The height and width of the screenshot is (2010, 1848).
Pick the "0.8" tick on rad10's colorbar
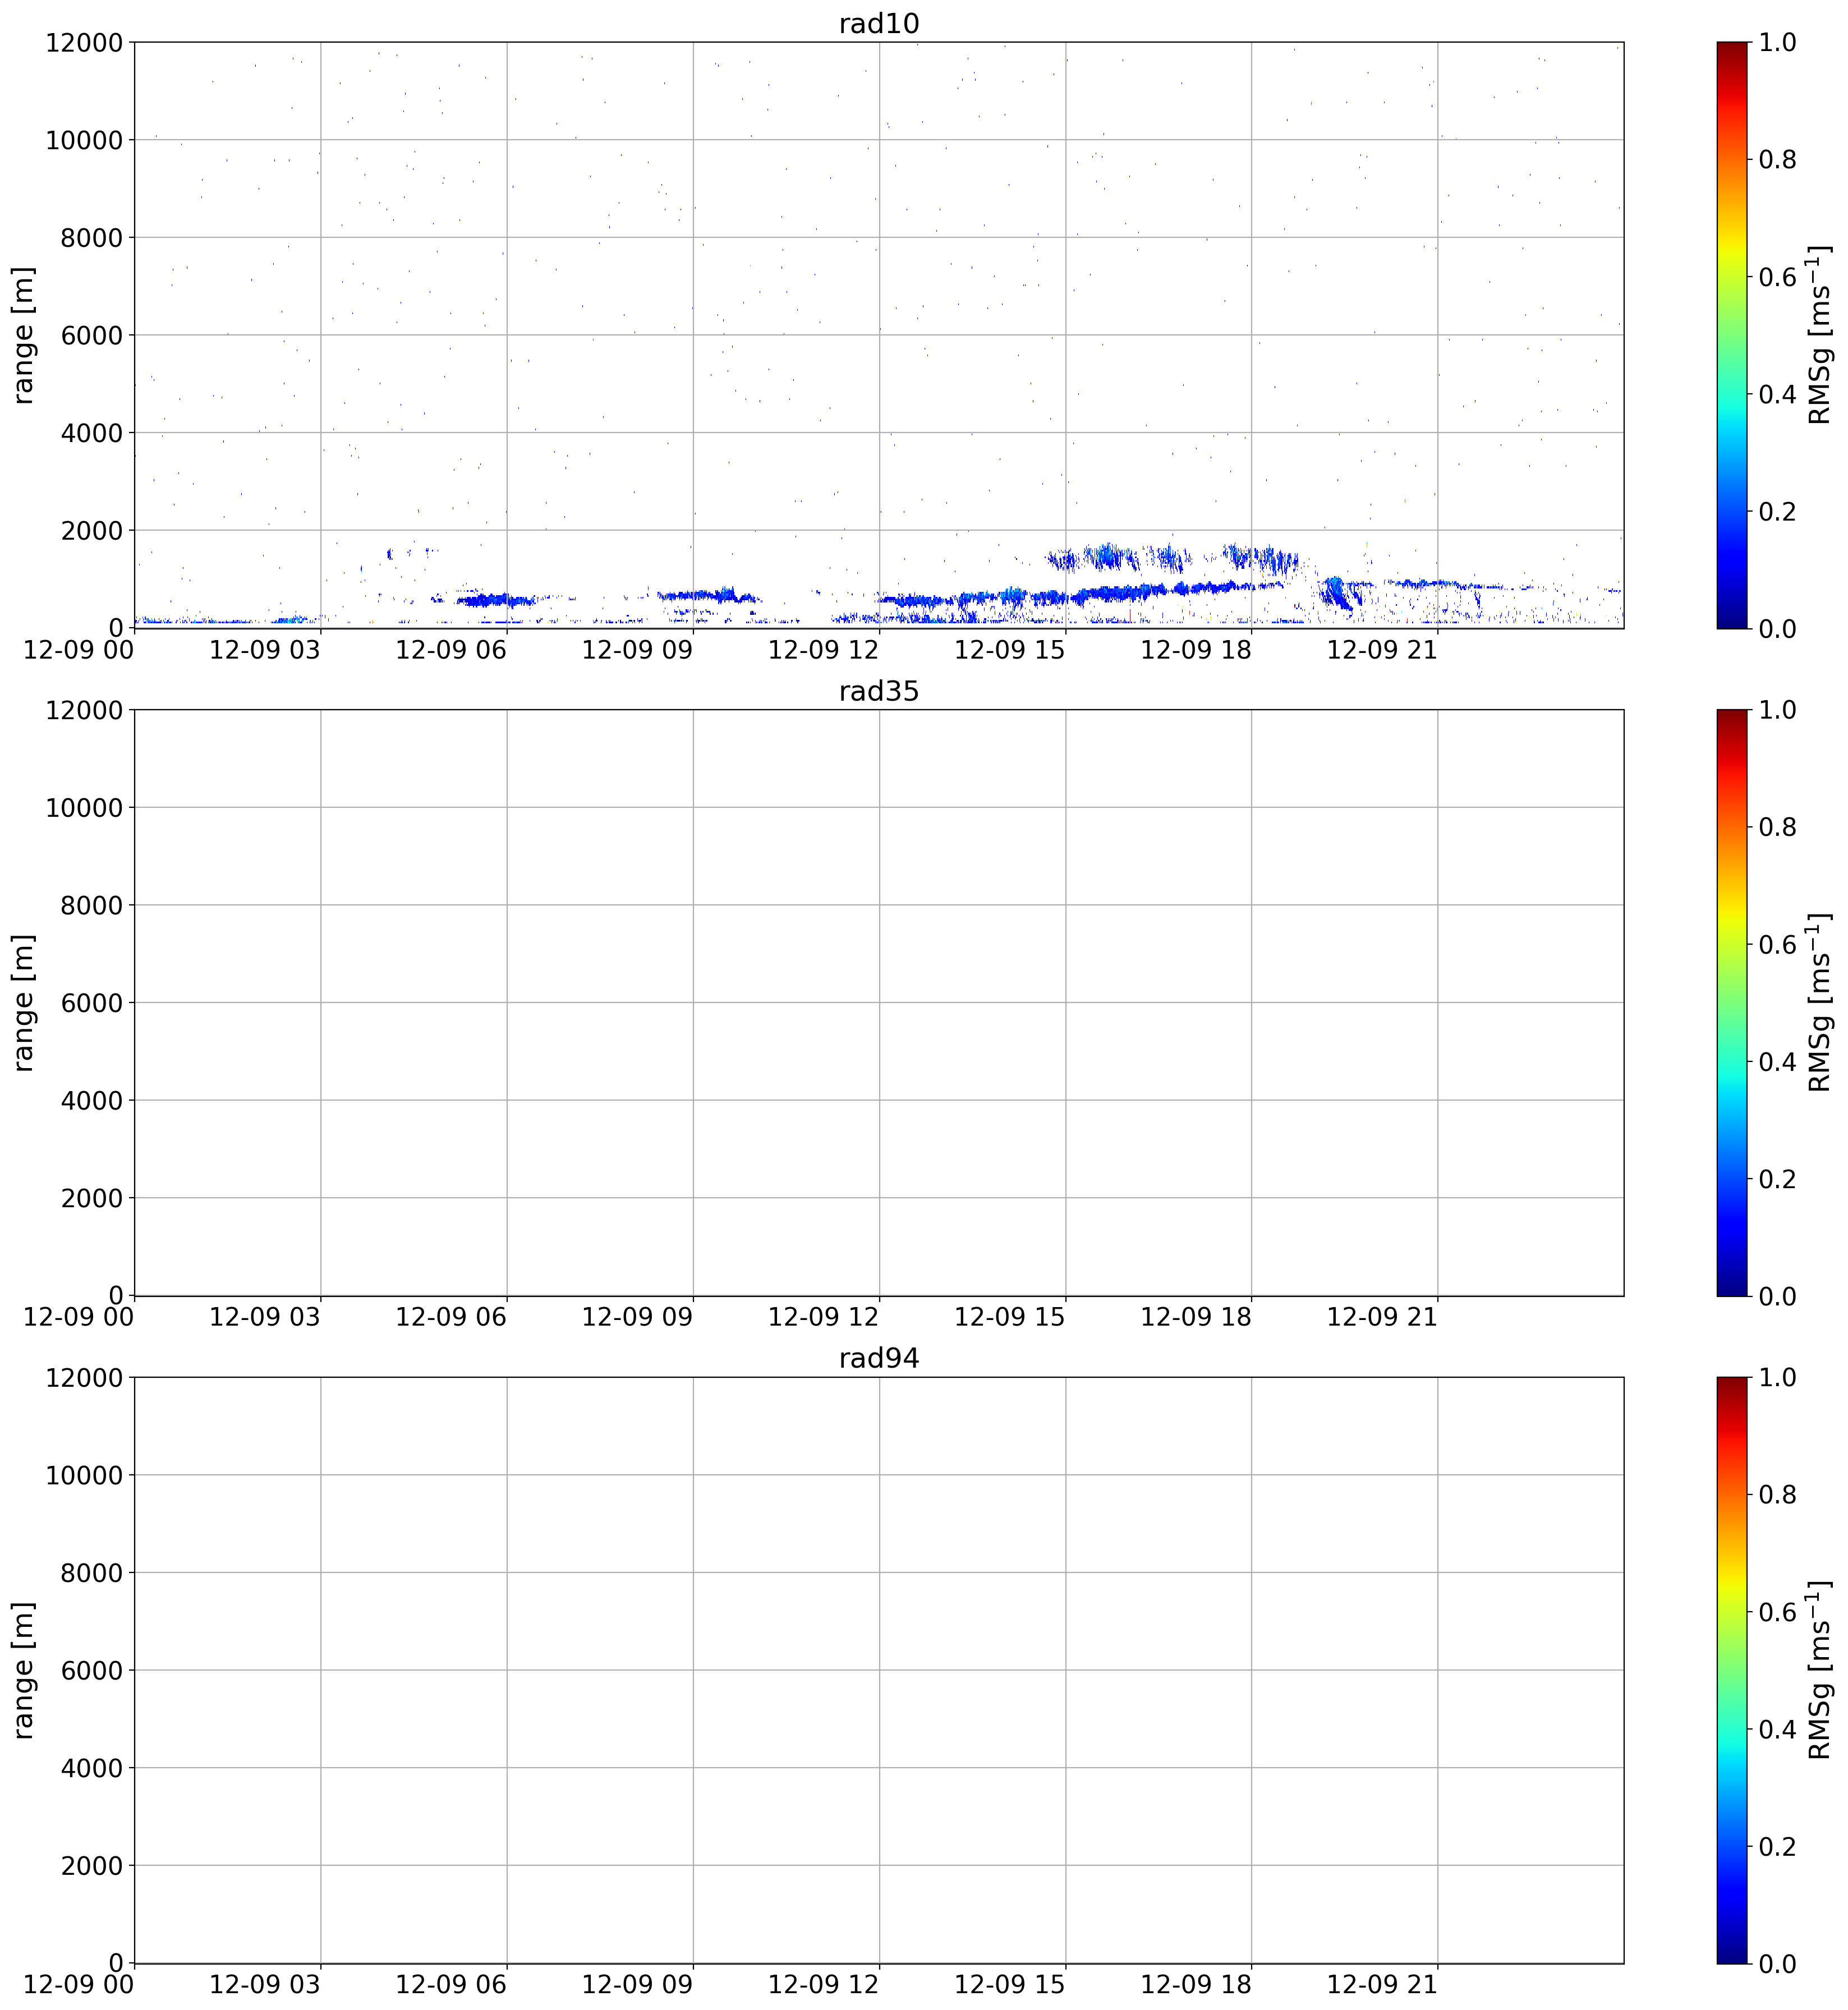pyautogui.click(x=1777, y=159)
